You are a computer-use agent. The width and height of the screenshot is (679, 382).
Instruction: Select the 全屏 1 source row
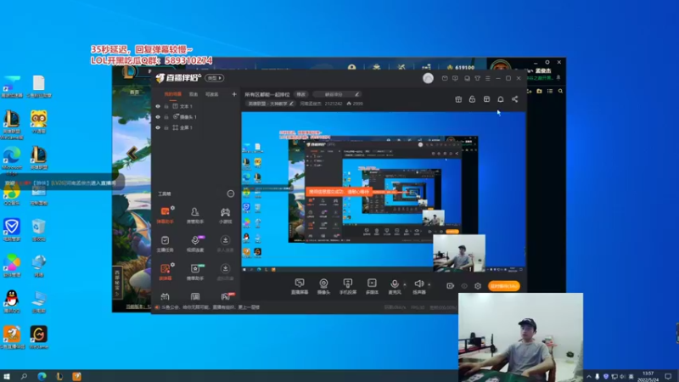[x=196, y=128]
